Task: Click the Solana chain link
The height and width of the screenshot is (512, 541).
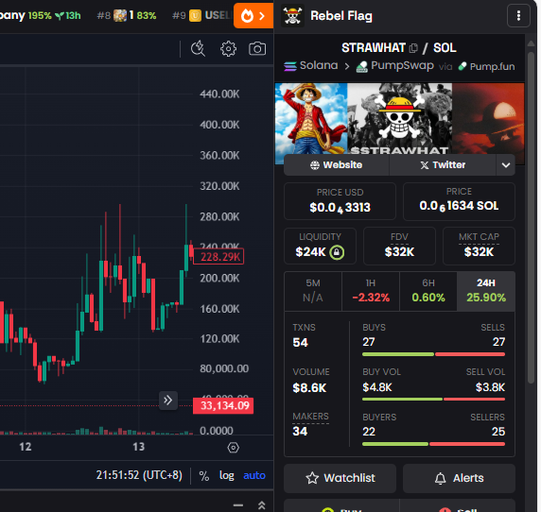Action: pos(311,65)
